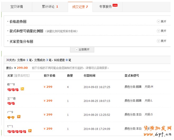This screenshot has width=174, height=140.
Task: Click the 登录后可见 link
Action: coord(22,76)
